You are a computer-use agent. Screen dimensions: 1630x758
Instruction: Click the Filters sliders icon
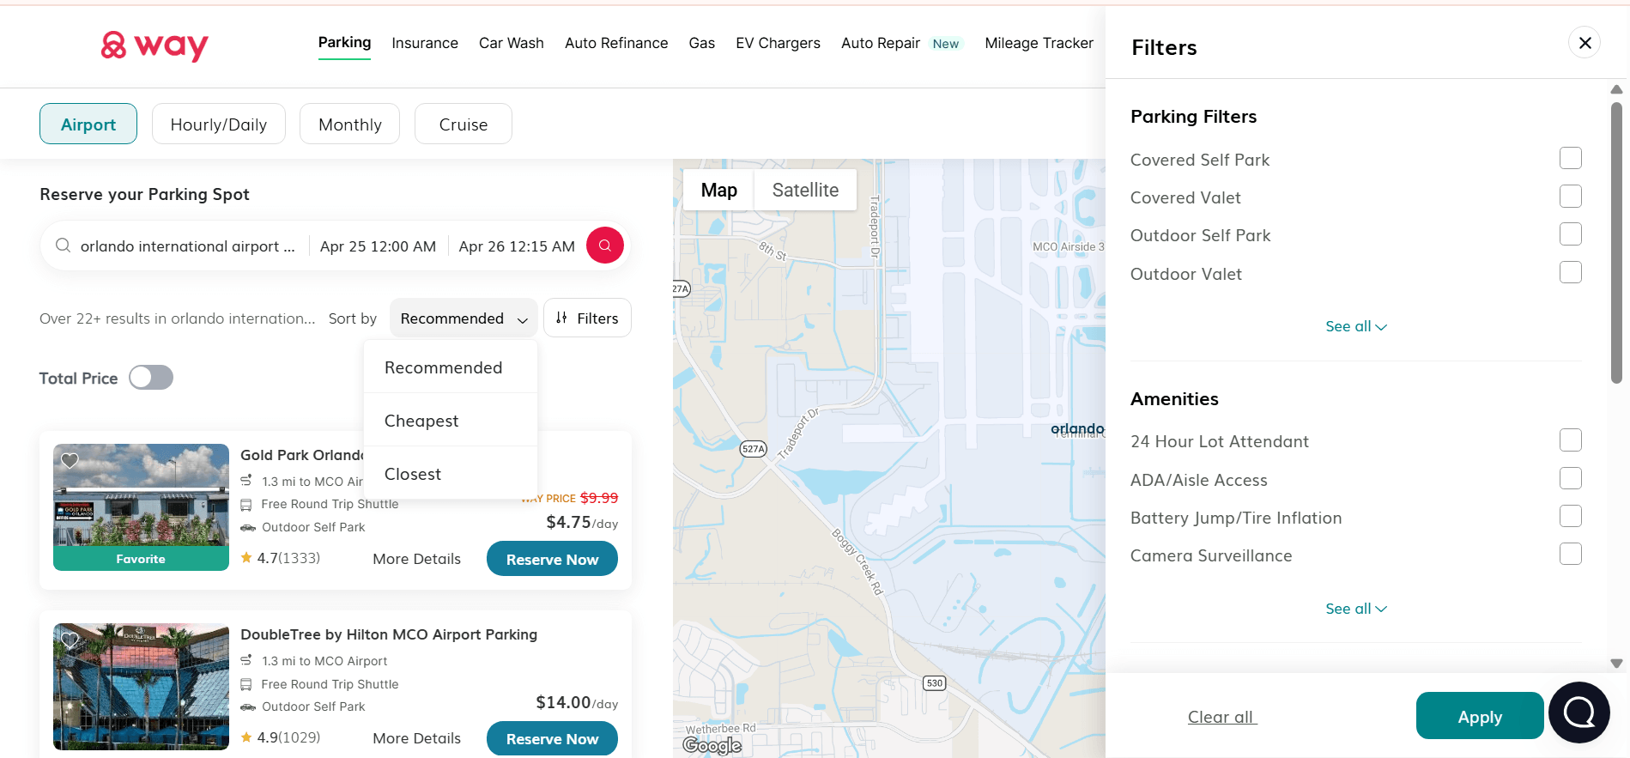[x=561, y=318]
